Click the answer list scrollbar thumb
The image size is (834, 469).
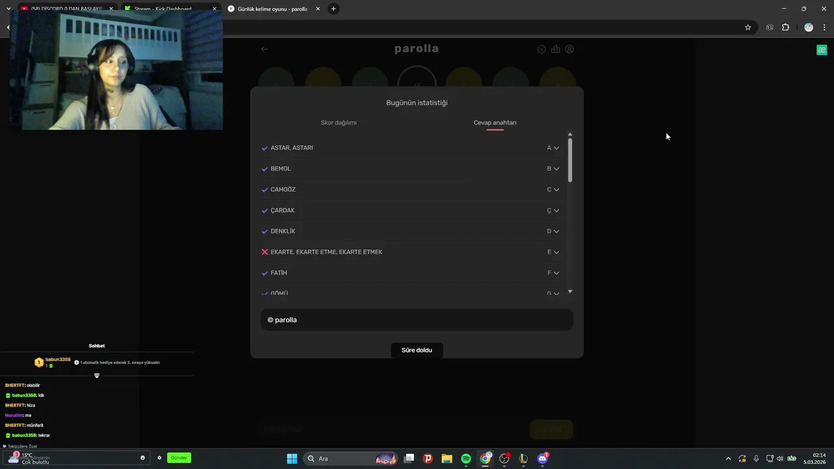tap(570, 160)
